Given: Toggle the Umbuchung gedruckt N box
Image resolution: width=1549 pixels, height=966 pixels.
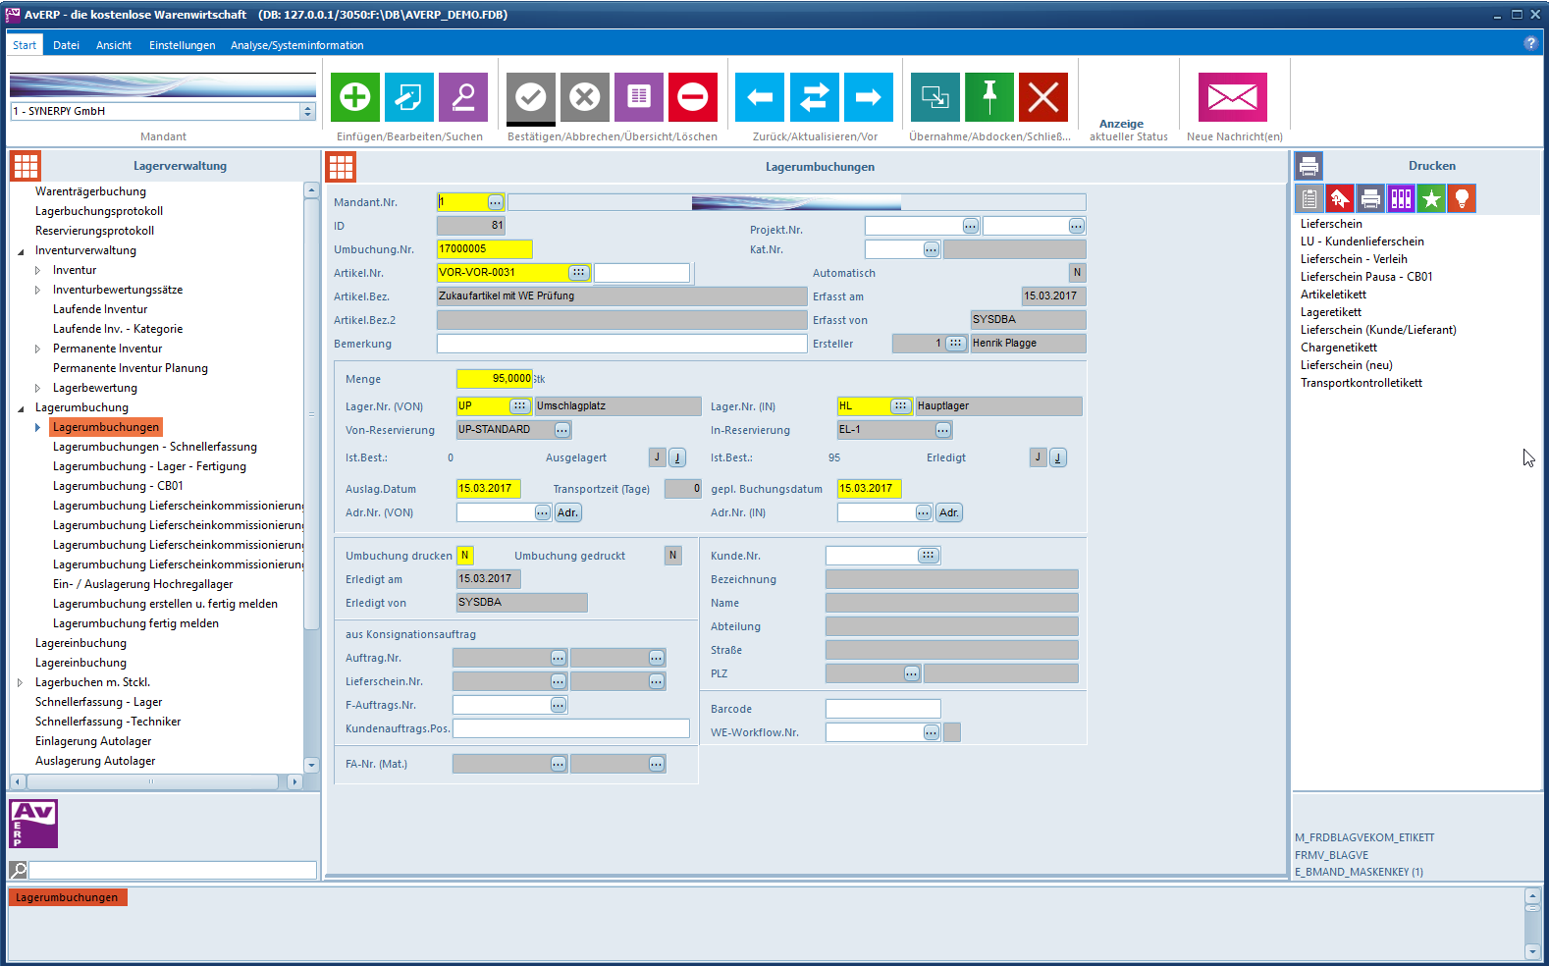Looking at the screenshot, I should 672,556.
